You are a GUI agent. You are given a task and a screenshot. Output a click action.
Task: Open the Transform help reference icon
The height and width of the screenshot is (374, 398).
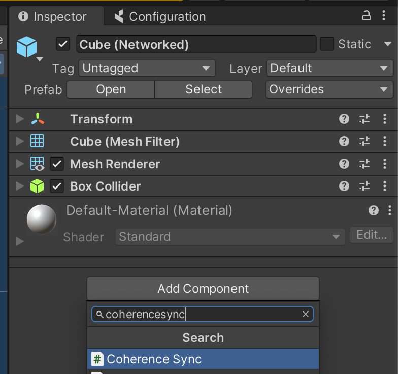pyautogui.click(x=344, y=119)
